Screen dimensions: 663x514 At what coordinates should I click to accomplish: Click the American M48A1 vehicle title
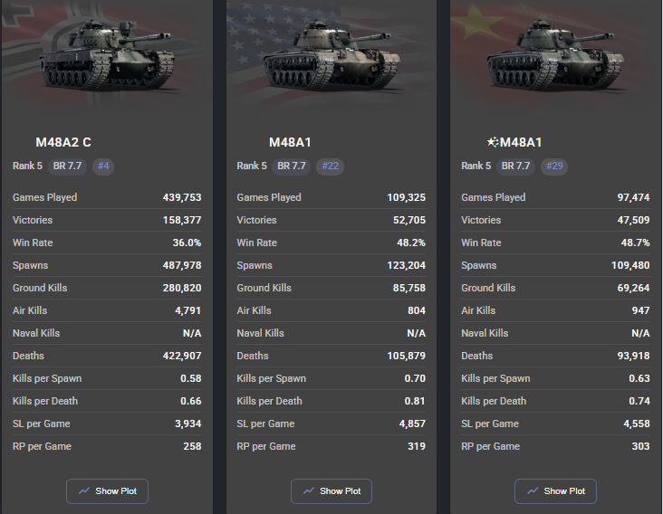point(290,142)
